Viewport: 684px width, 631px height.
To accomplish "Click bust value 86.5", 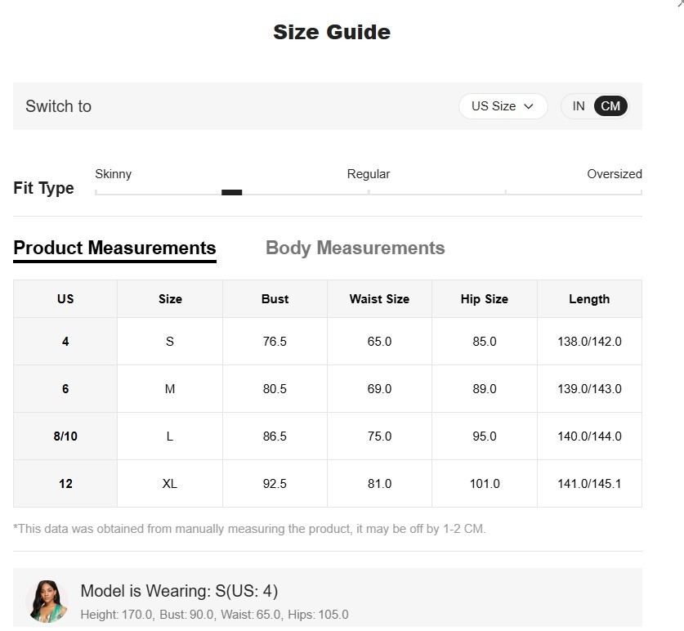I will coord(275,436).
